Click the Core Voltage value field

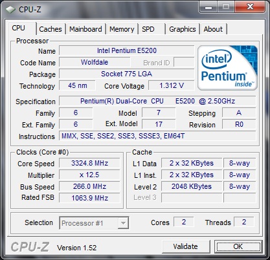172,85
